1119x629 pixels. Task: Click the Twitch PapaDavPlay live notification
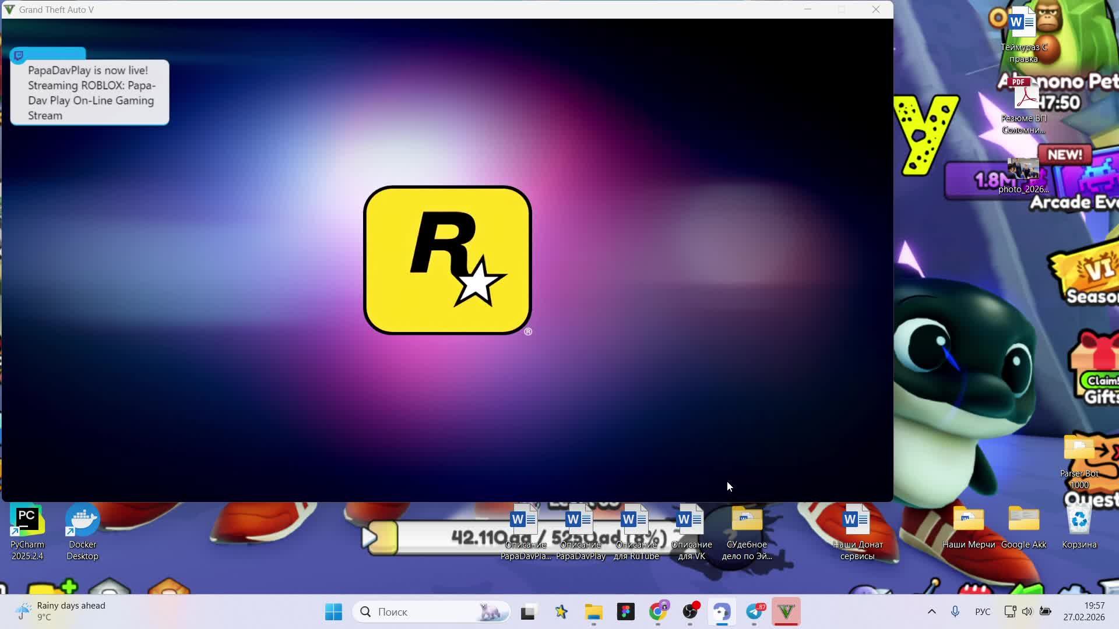tap(90, 93)
